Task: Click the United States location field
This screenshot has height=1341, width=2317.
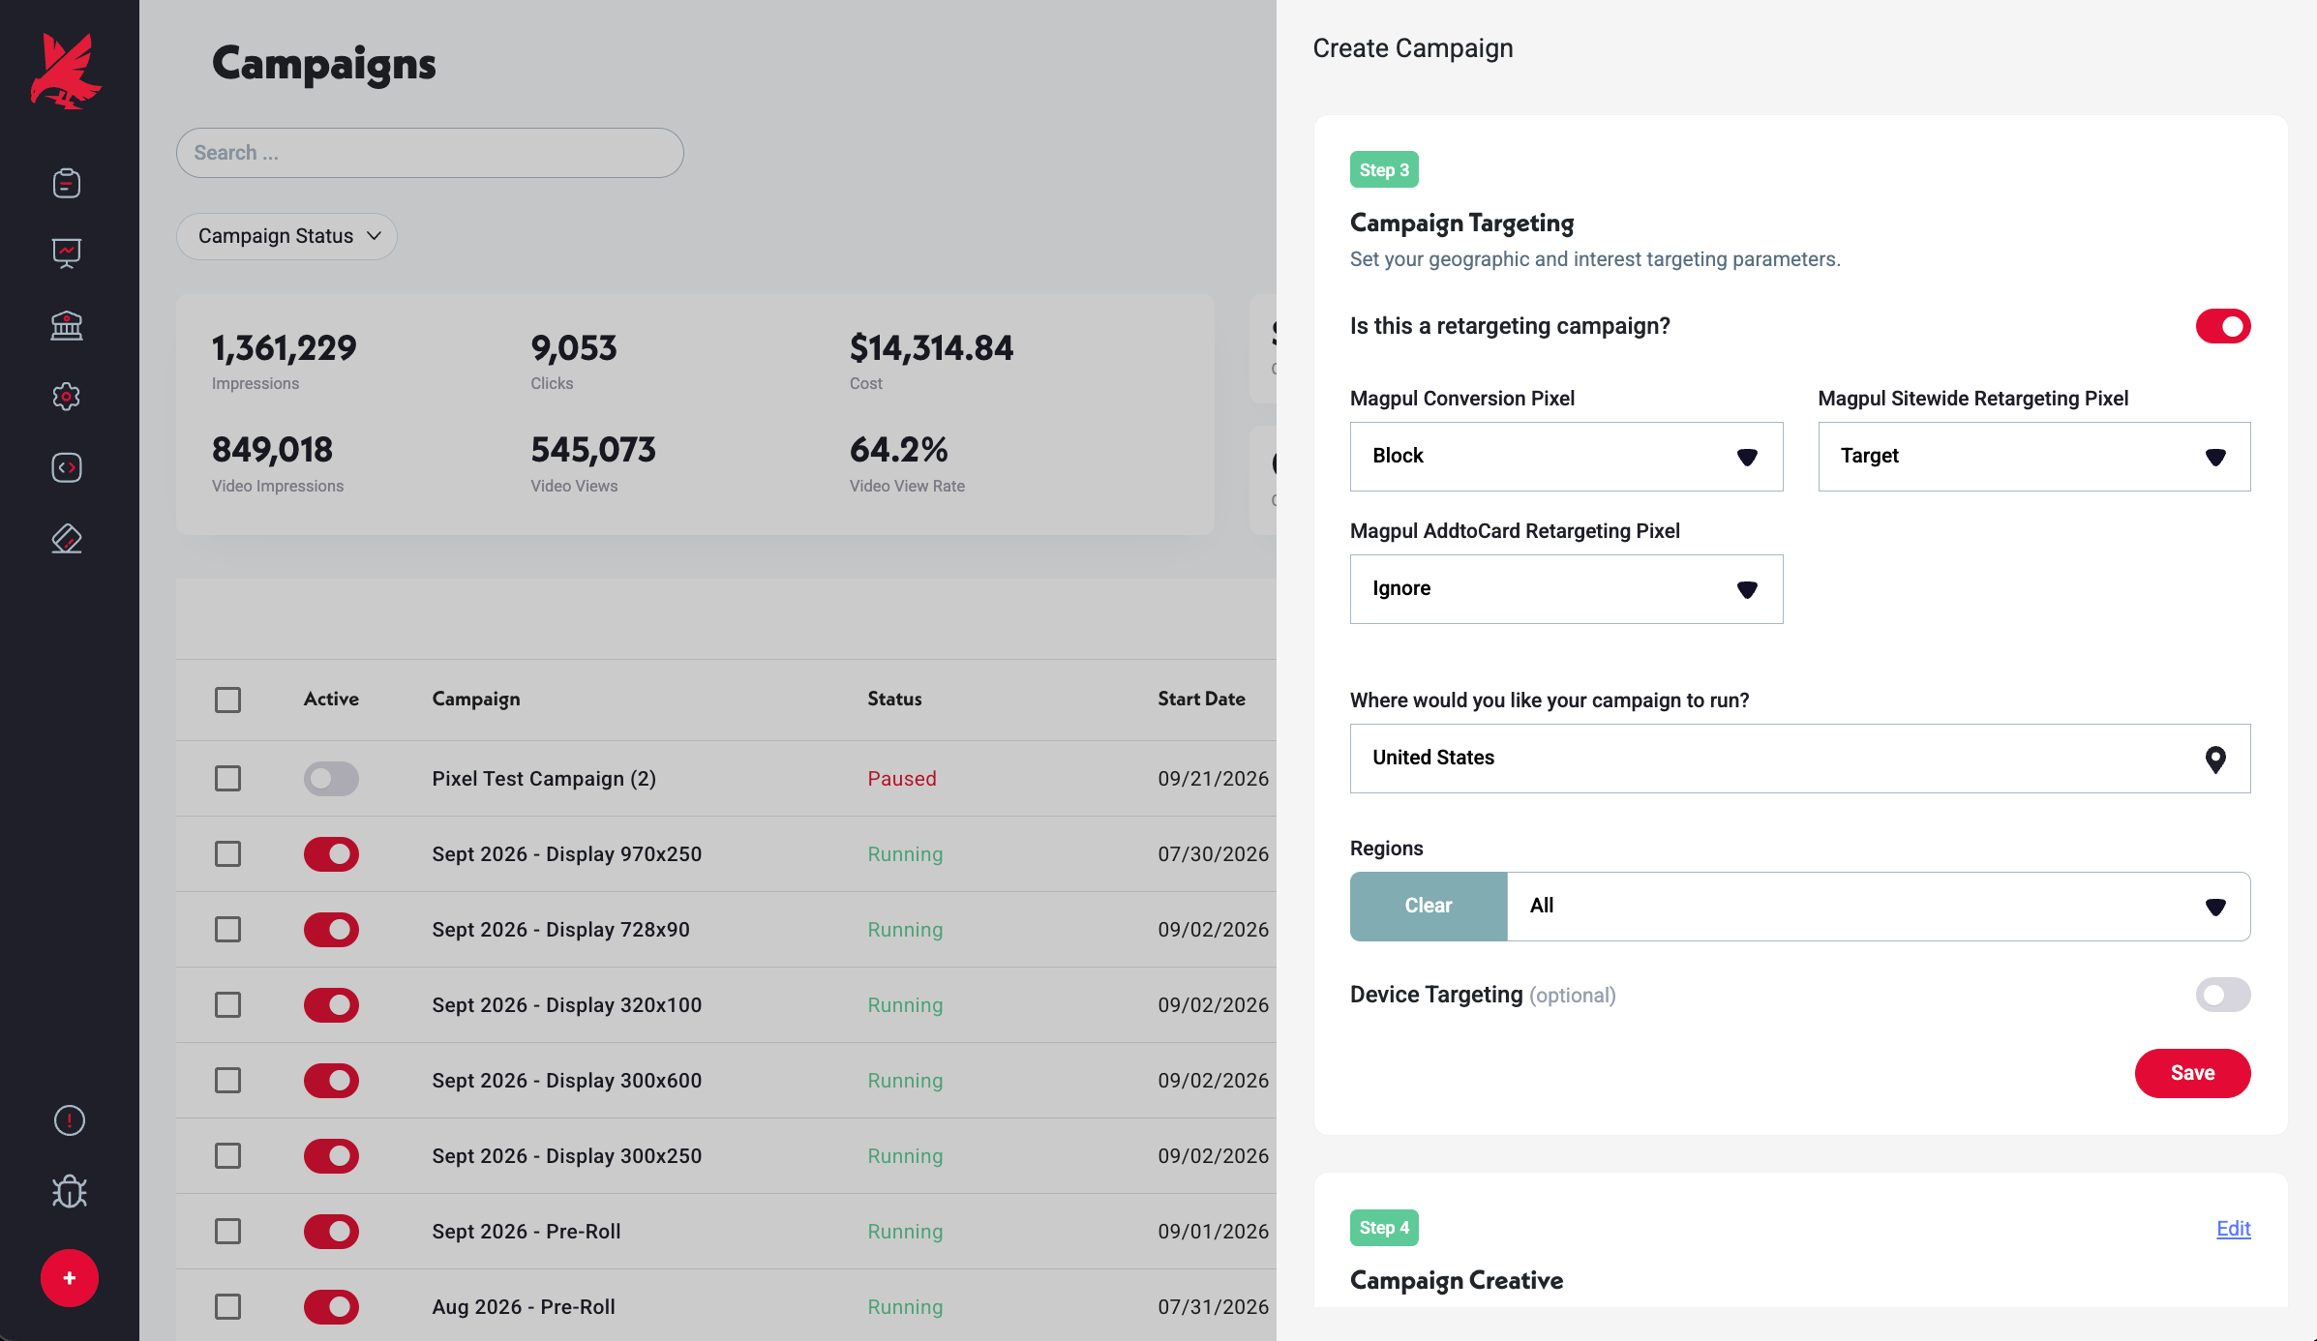Action: (x=1800, y=759)
